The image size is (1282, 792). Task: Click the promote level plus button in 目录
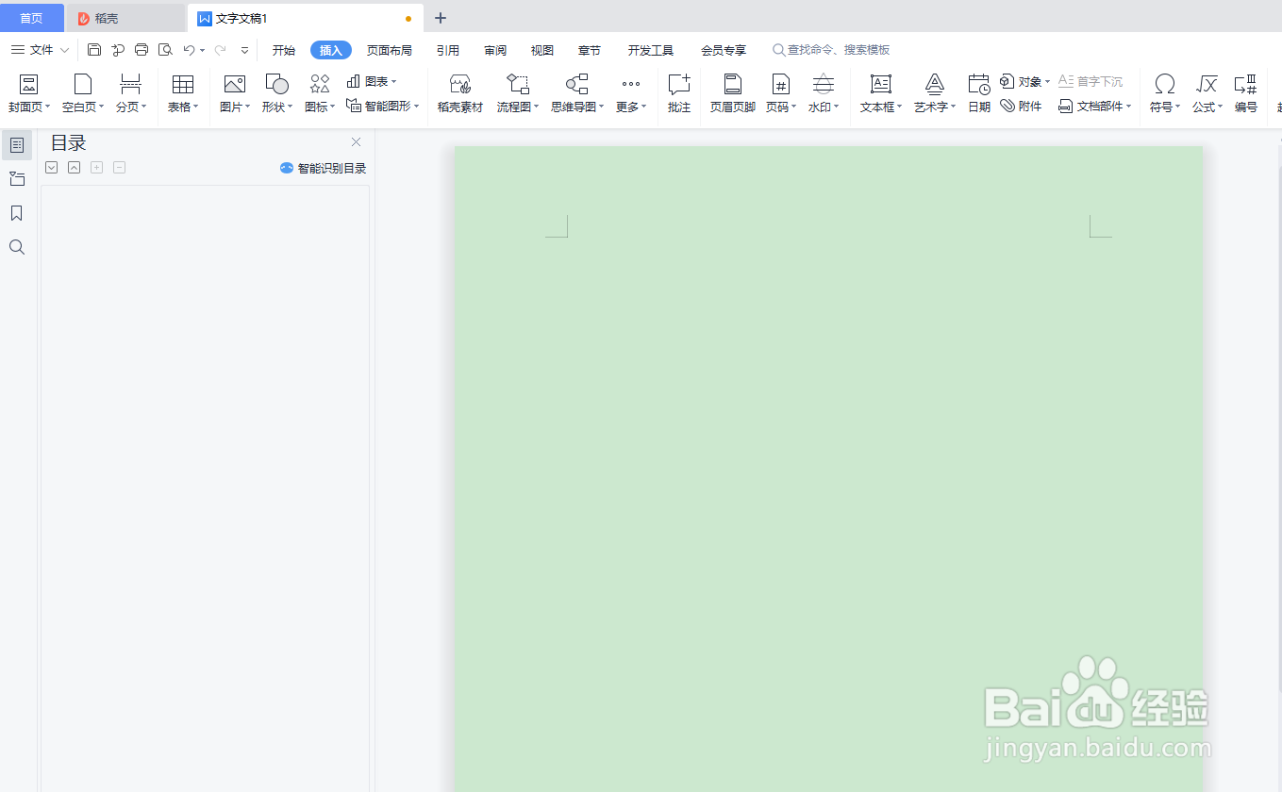coord(96,167)
